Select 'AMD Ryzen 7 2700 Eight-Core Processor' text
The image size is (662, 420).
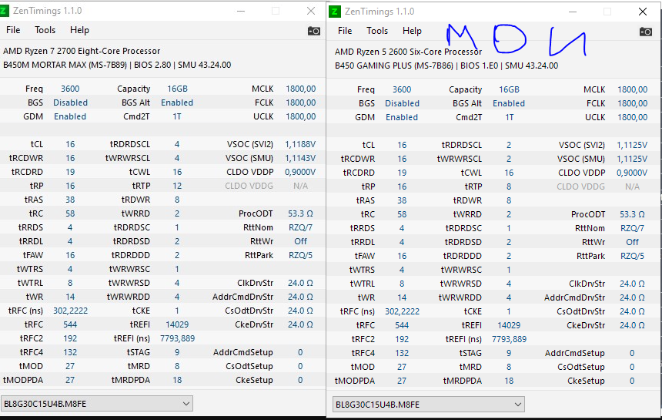click(82, 51)
